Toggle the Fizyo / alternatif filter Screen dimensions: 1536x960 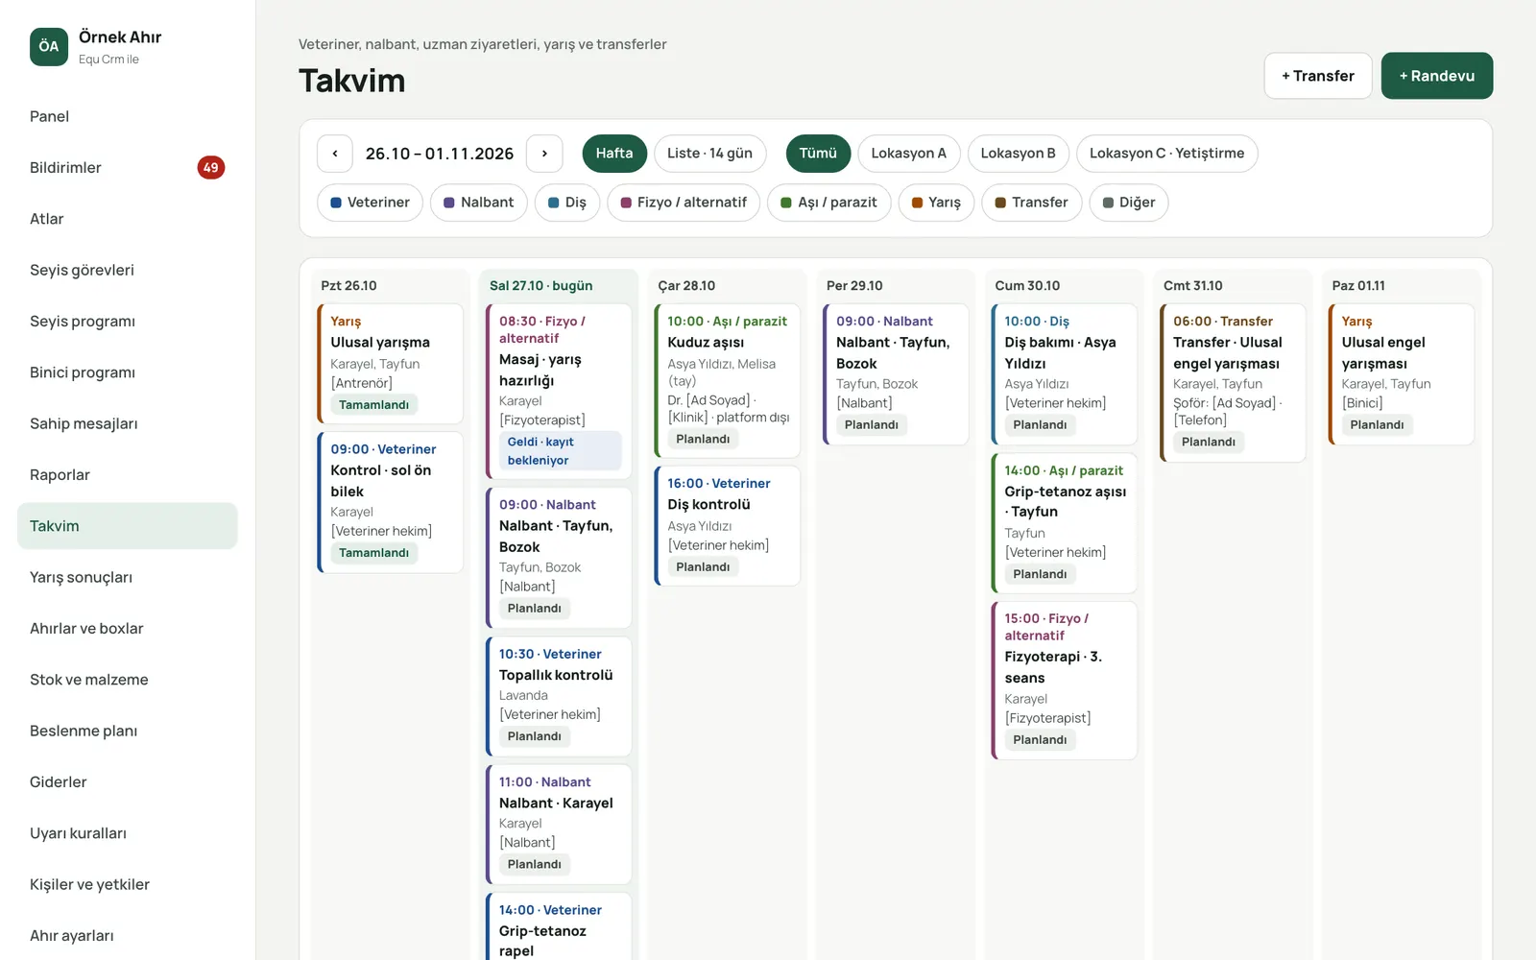click(x=684, y=203)
